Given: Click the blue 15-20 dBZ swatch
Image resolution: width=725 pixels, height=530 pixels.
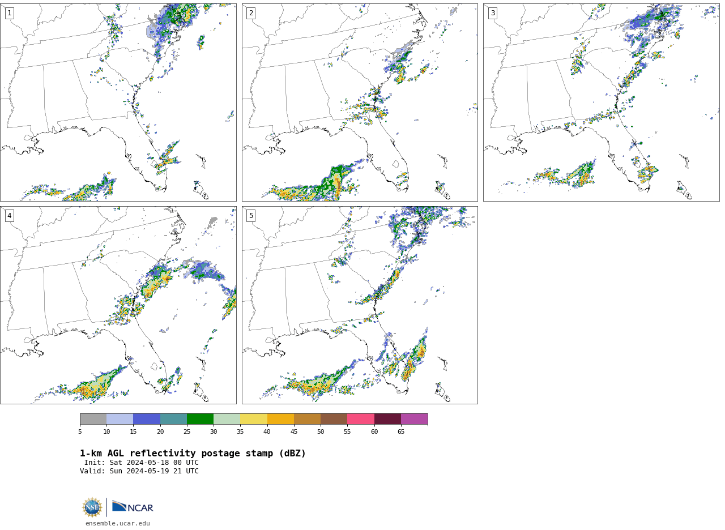Looking at the screenshot, I should click(x=147, y=419).
